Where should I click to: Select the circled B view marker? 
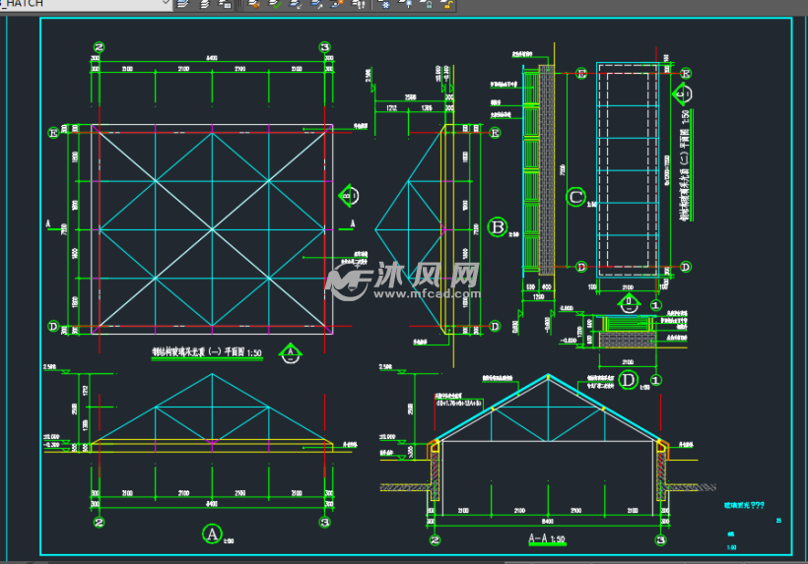click(x=498, y=228)
